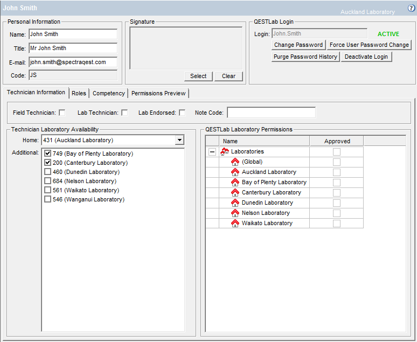Toggle the Lab Endorsed checkbox
The image size is (417, 342).
point(182,113)
